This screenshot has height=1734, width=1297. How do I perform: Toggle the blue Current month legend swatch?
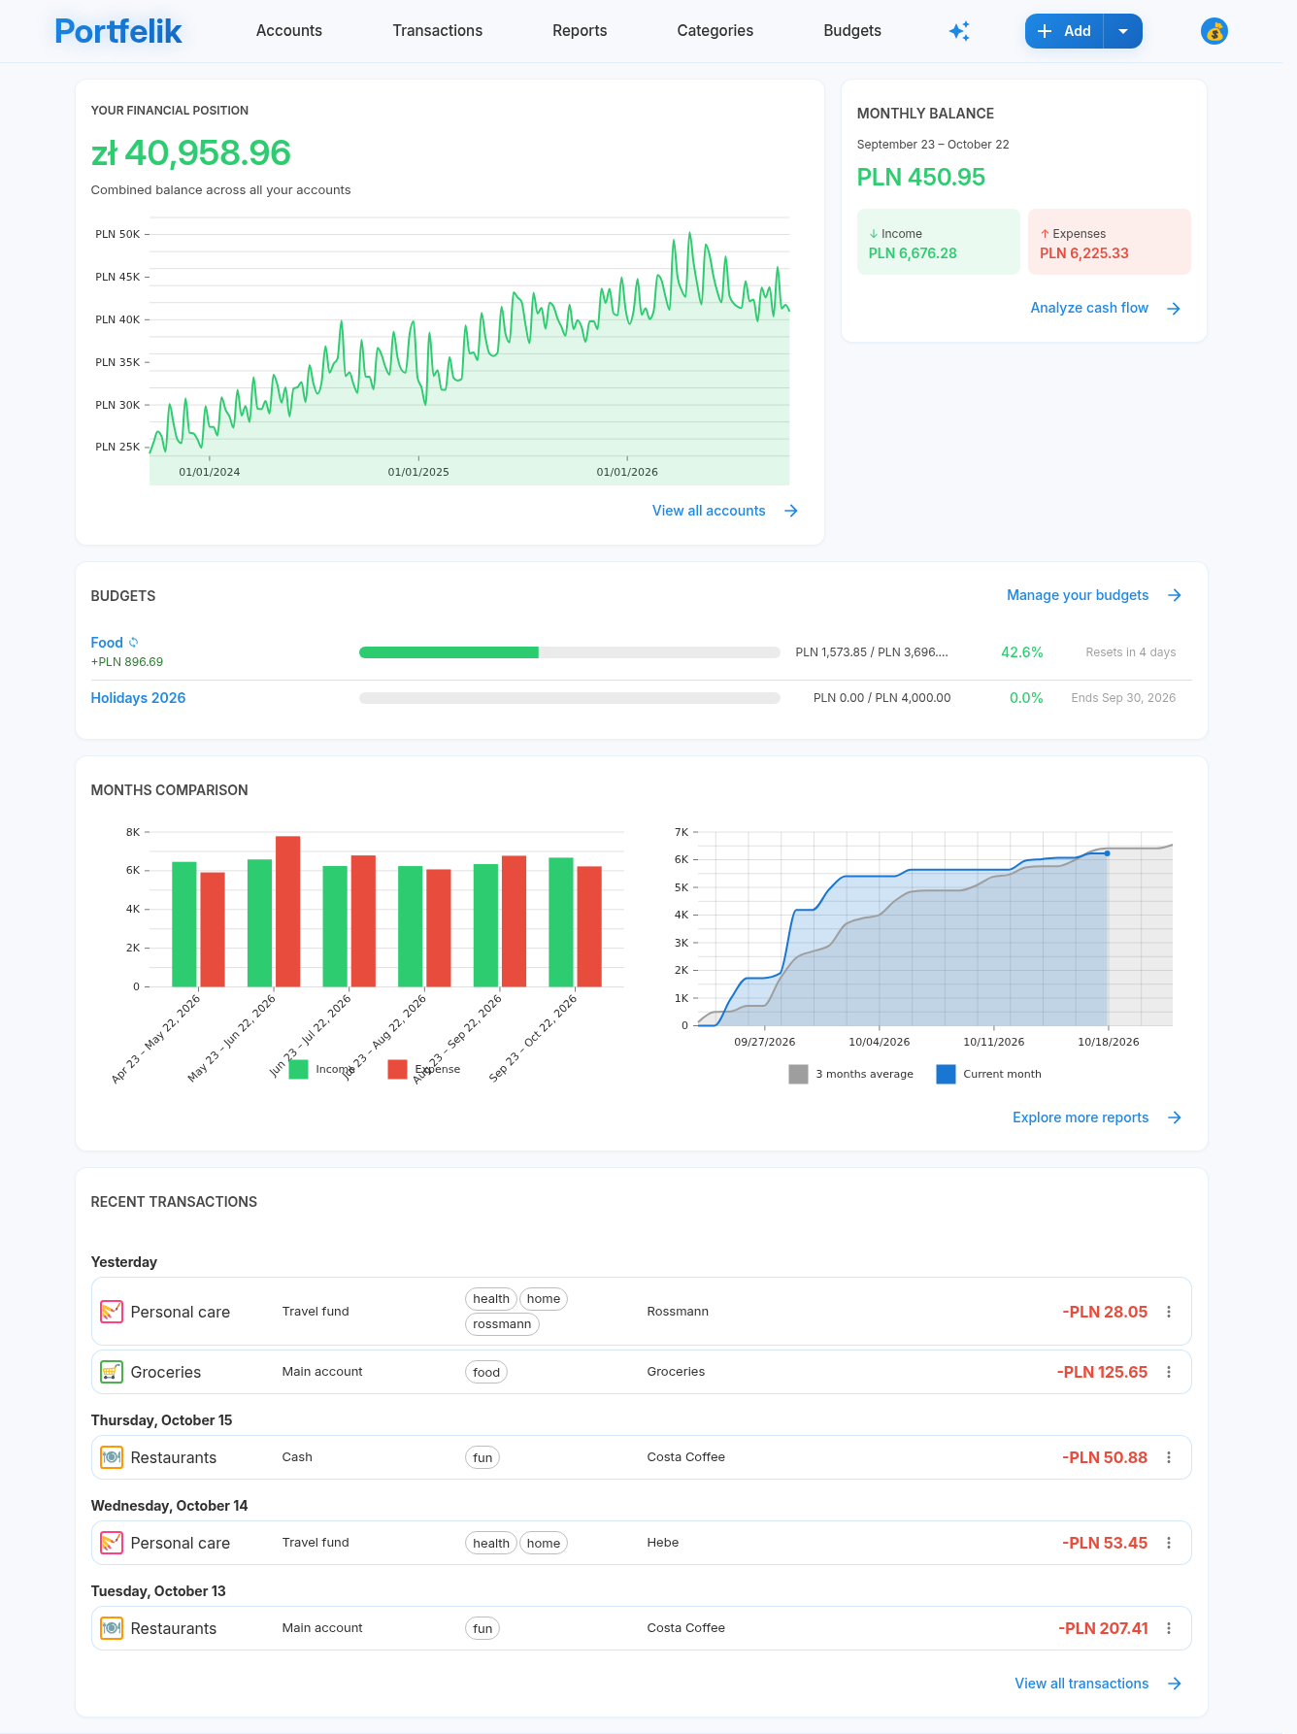coord(946,1074)
